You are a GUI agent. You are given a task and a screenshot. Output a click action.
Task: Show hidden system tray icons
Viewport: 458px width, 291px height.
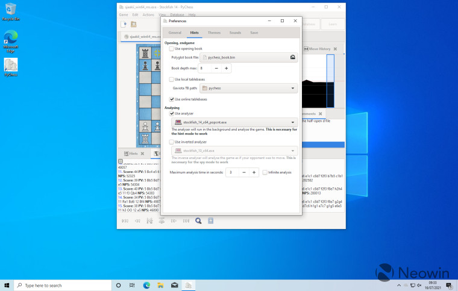click(x=399, y=285)
